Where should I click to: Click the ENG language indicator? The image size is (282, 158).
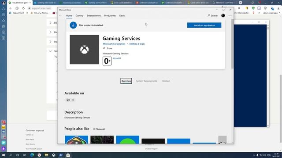(269, 155)
